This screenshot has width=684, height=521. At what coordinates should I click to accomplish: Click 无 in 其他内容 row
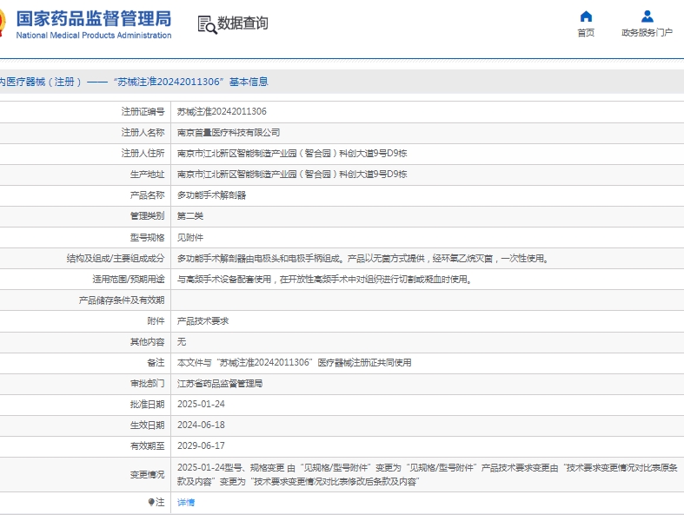pos(182,342)
